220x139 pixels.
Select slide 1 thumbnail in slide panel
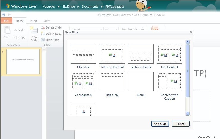click(x=23, y=62)
